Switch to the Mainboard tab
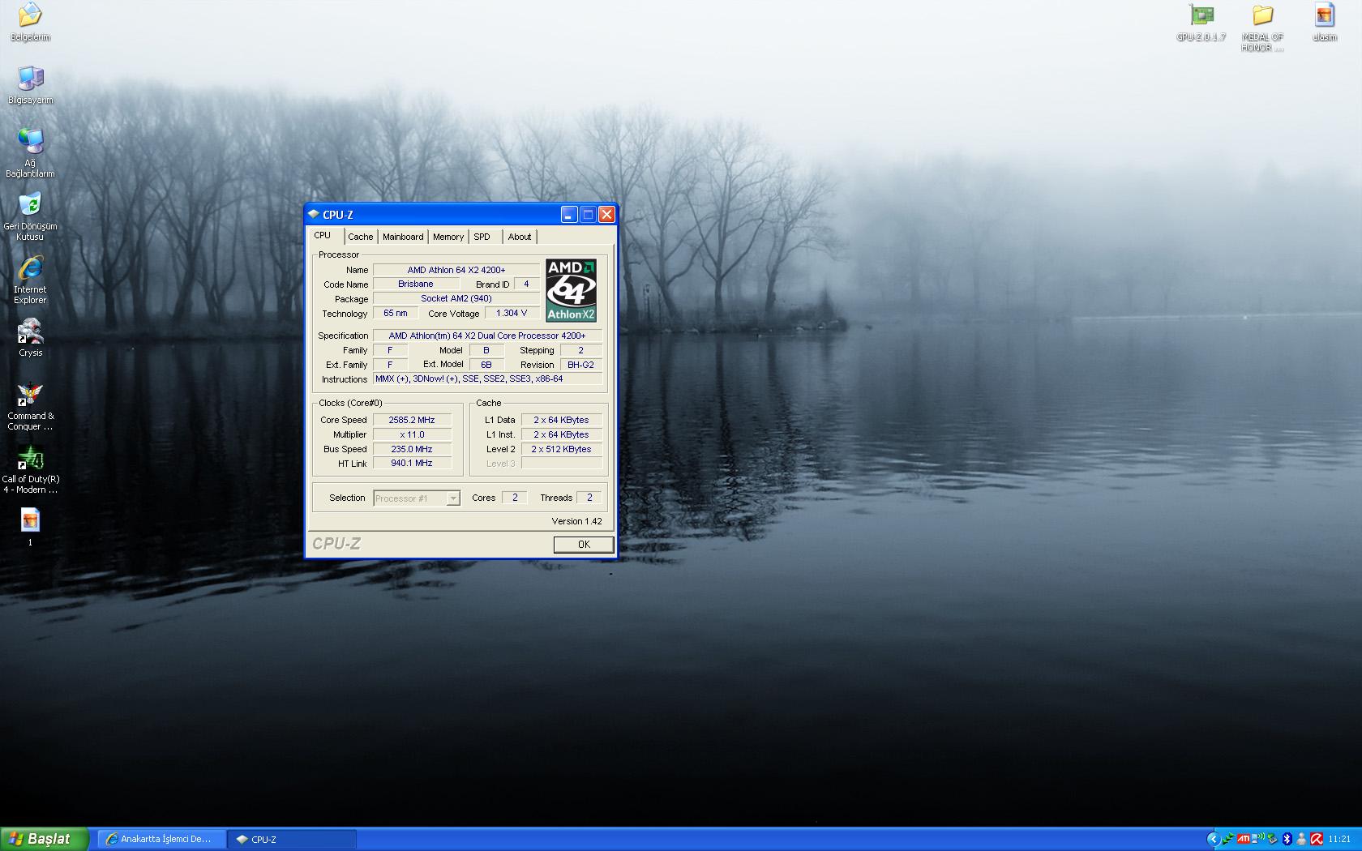The image size is (1362, 851). (403, 237)
